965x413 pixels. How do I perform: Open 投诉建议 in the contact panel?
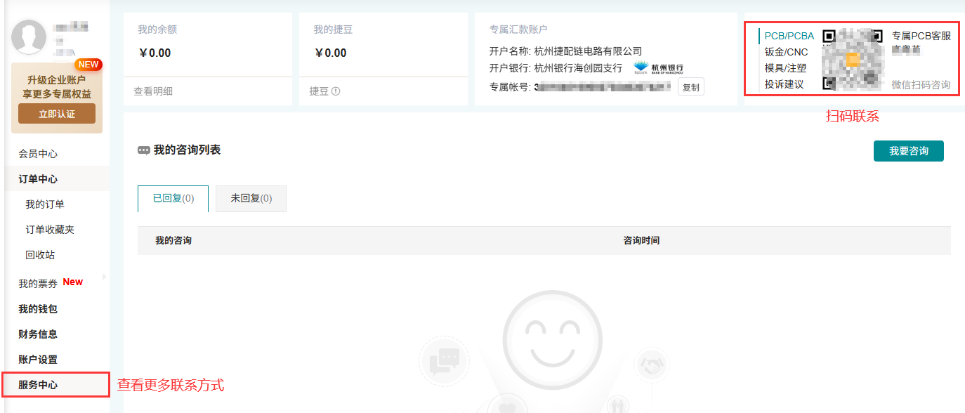(x=784, y=84)
